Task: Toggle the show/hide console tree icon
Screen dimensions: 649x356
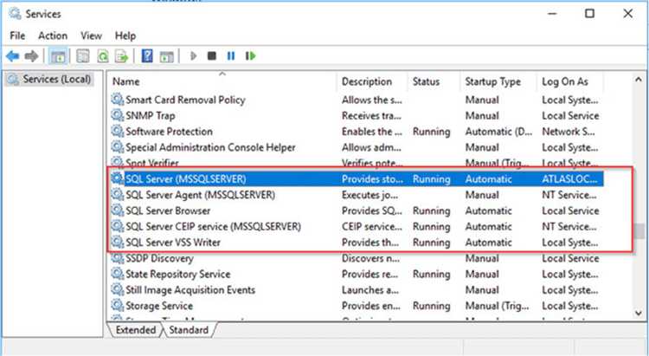Action: [x=58, y=56]
